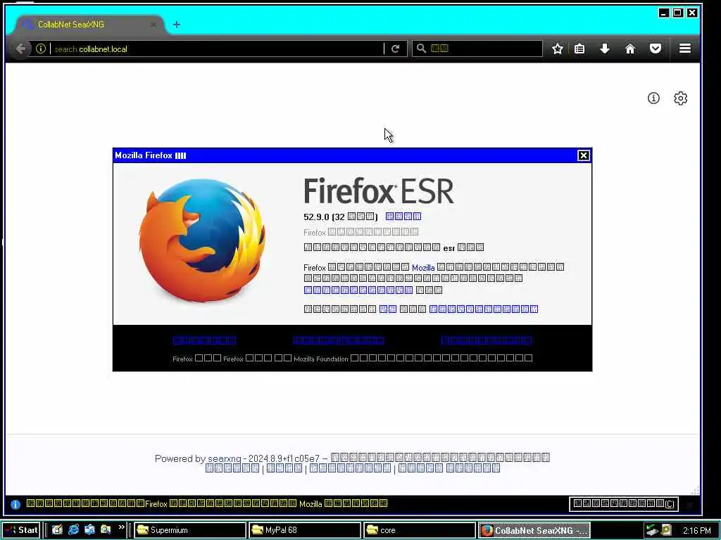Close the Mozilla Firefox about dialog
The height and width of the screenshot is (540, 721).
tap(583, 155)
